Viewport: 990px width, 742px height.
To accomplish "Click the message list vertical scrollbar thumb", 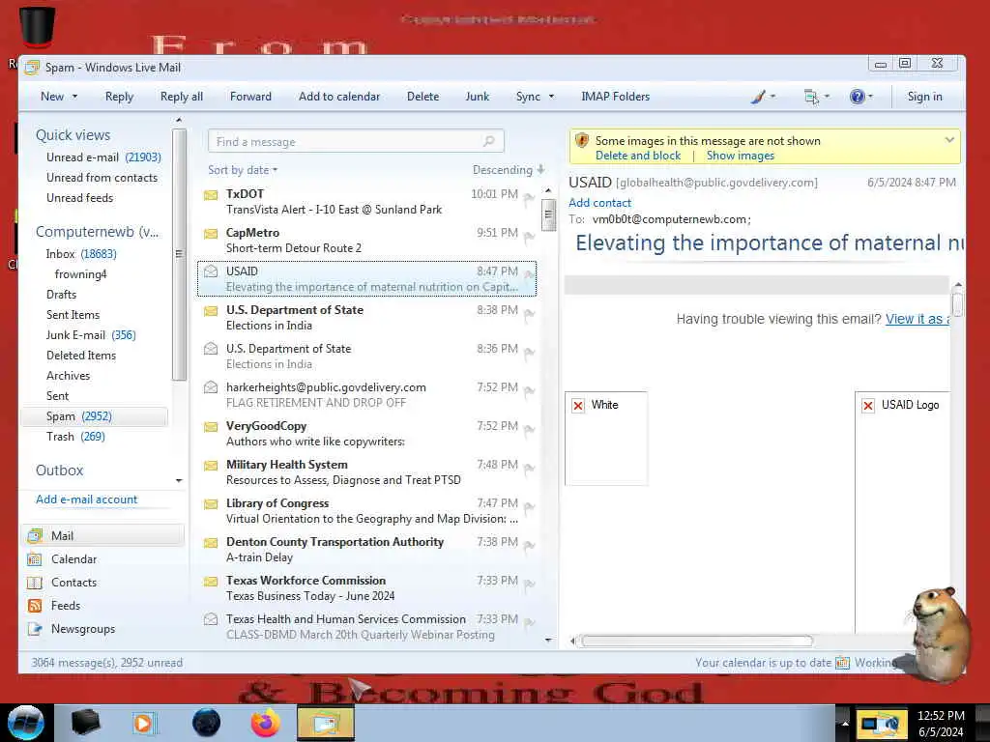I will click(548, 215).
